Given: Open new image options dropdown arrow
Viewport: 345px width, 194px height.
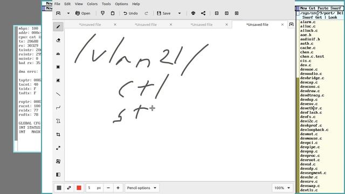Looking at the screenshot, I should 68,13.
